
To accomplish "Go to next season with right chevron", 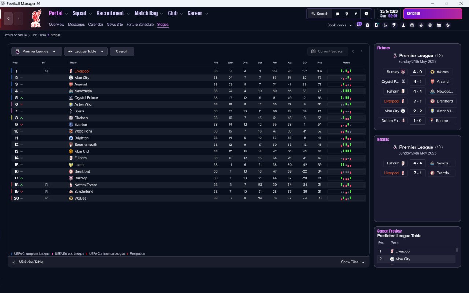I will tap(361, 51).
